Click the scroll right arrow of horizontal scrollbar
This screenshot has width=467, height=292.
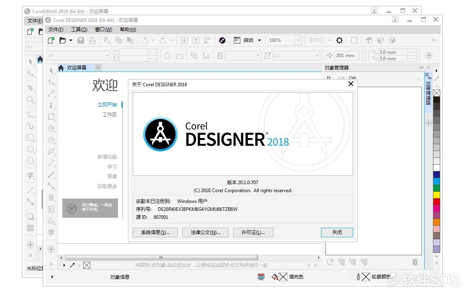point(319,258)
